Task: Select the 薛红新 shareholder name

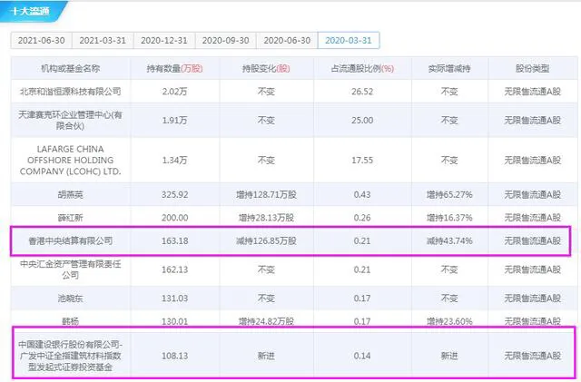Action: pyautogui.click(x=71, y=218)
